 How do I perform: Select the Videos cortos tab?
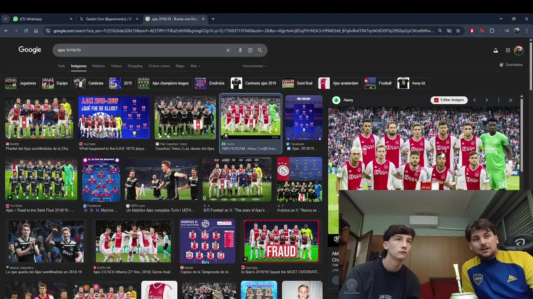[159, 66]
